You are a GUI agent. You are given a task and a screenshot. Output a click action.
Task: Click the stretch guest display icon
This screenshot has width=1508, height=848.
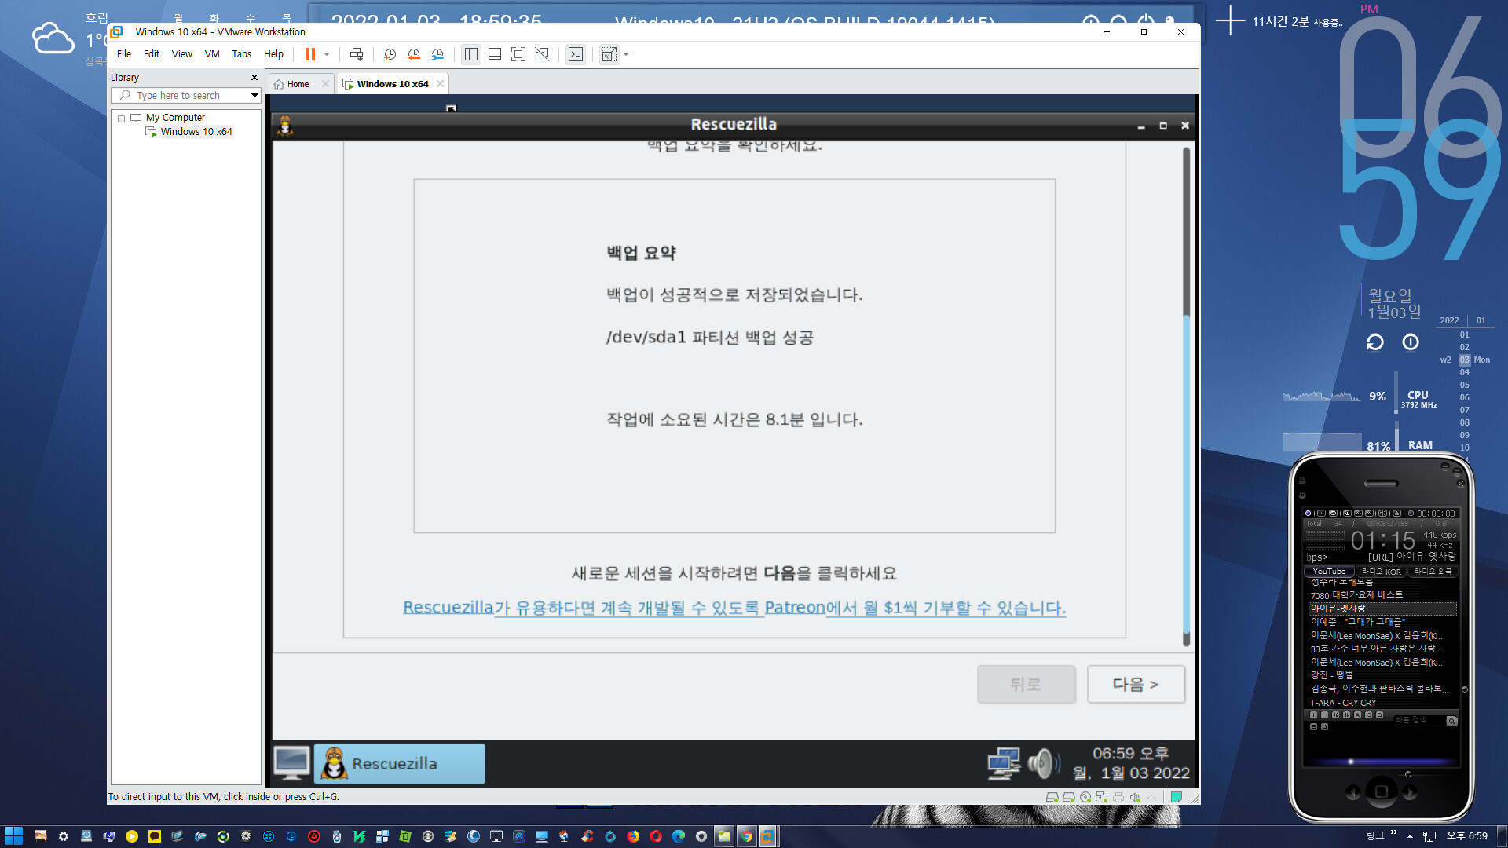coord(609,54)
